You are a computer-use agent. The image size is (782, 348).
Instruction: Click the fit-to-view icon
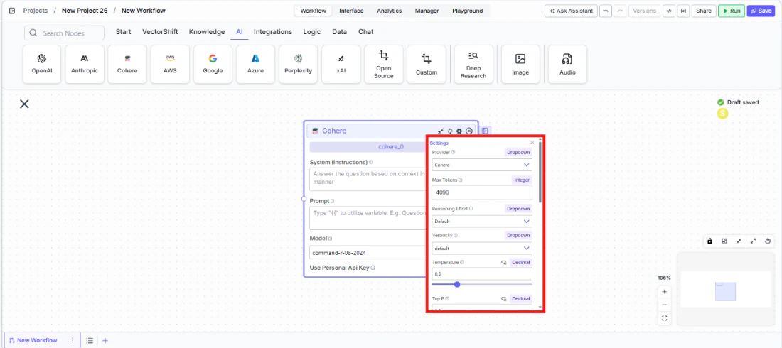[x=664, y=318]
